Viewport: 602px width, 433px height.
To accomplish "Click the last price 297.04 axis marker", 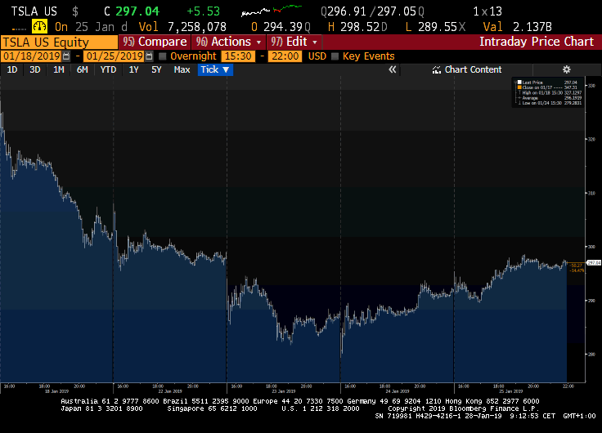I will pyautogui.click(x=594, y=263).
